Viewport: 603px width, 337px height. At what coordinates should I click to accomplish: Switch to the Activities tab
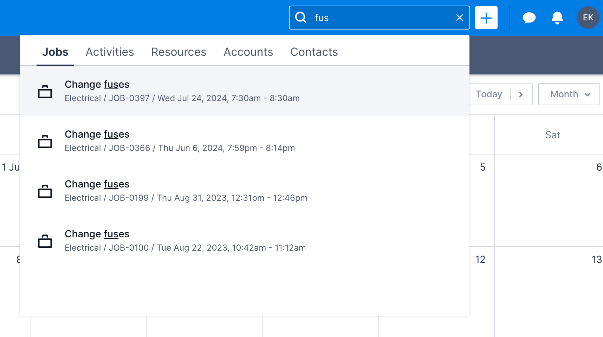tap(110, 52)
